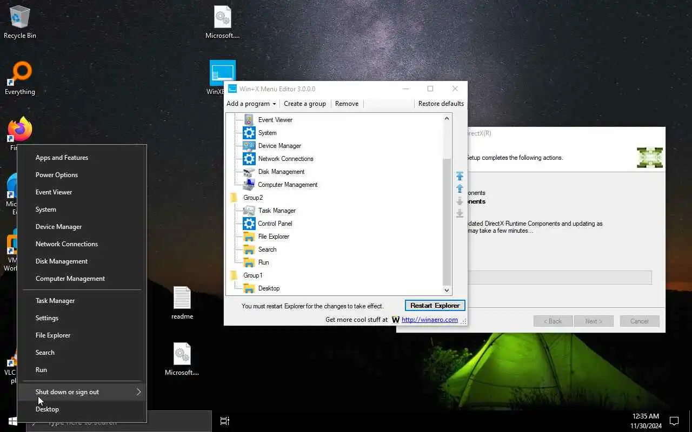The image size is (692, 432).
Task: Move selected item down one position
Action: [460, 201]
